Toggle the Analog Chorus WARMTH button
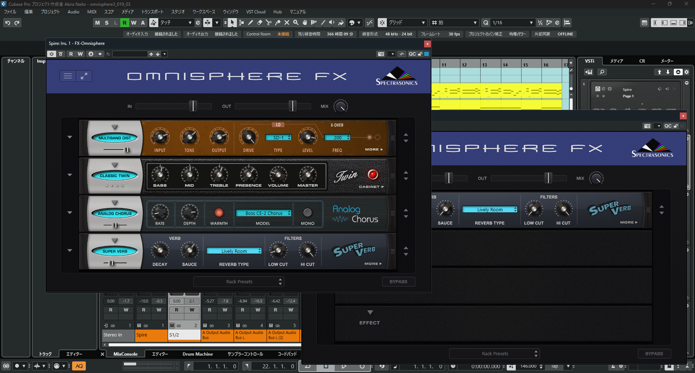This screenshot has width=695, height=373. [219, 213]
